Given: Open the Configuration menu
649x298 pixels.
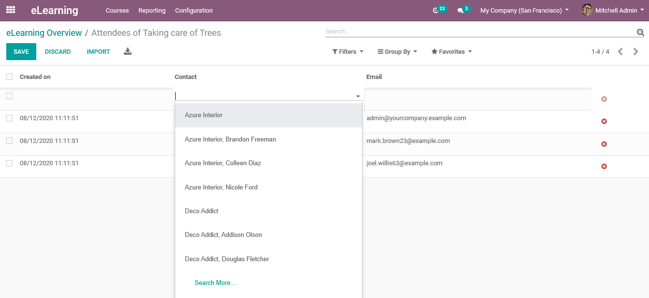Looking at the screenshot, I should pos(194,10).
